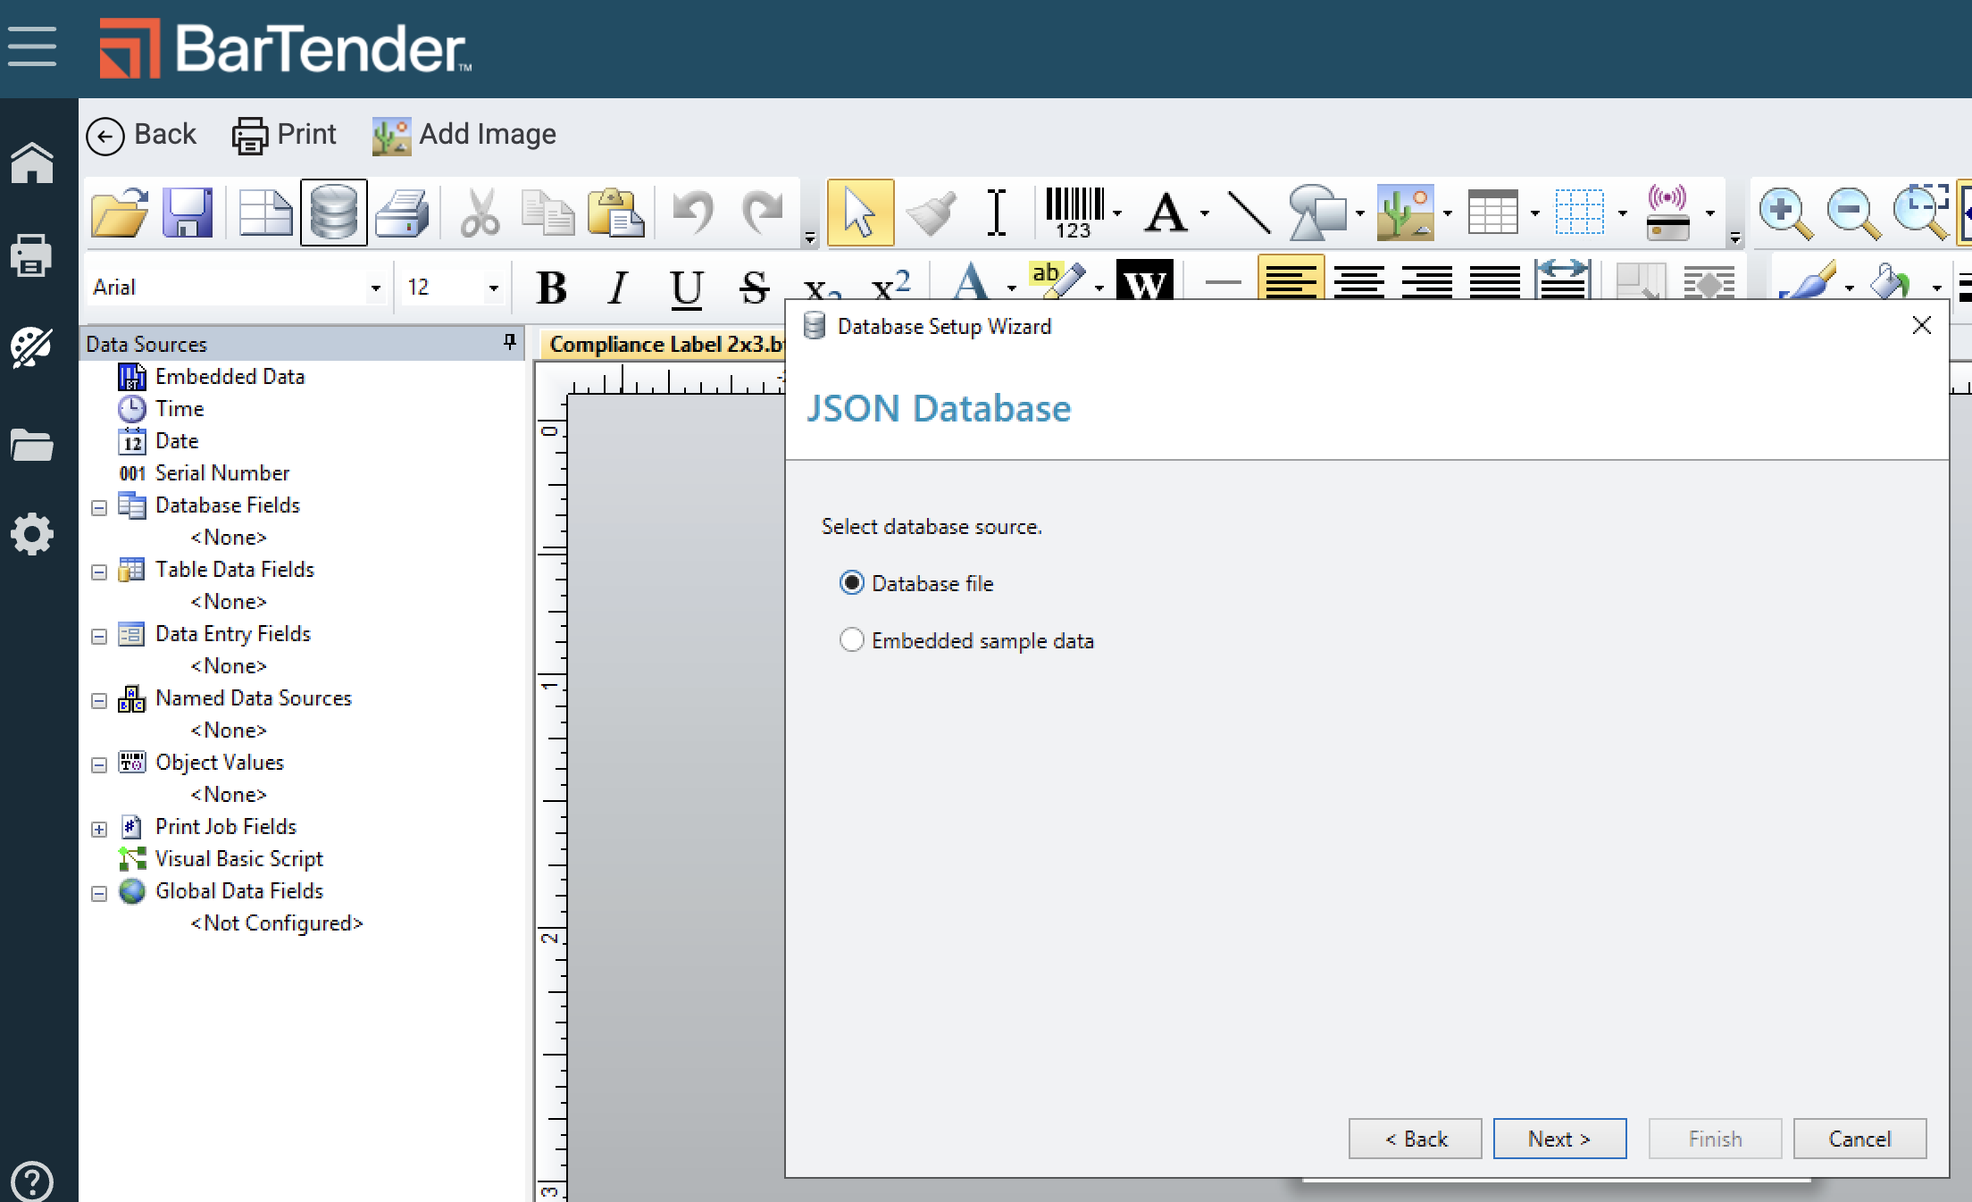
Task: Select the Database file radio option
Action: coord(852,583)
